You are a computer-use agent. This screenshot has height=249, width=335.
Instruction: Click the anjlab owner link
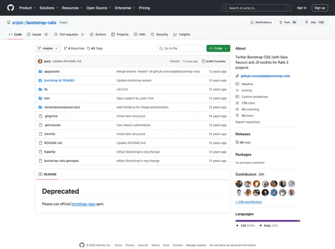tap(18, 23)
